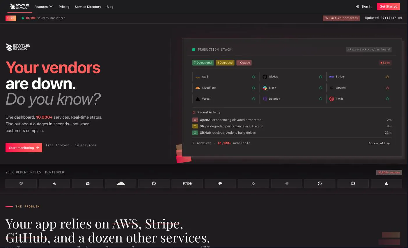This screenshot has width=408, height=248.
Task: Click the GitHub octocat logo in the dashboard card
Action: coord(265,77)
